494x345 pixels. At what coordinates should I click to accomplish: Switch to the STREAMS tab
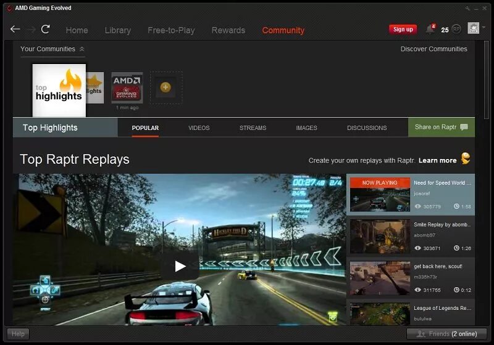(x=253, y=128)
